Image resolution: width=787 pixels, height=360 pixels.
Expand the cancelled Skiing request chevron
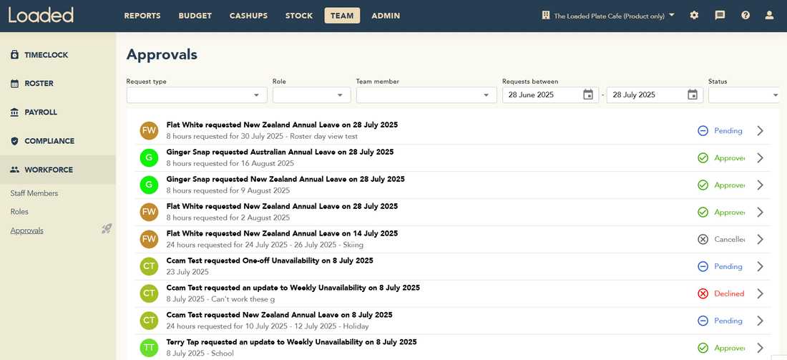pyautogui.click(x=761, y=240)
